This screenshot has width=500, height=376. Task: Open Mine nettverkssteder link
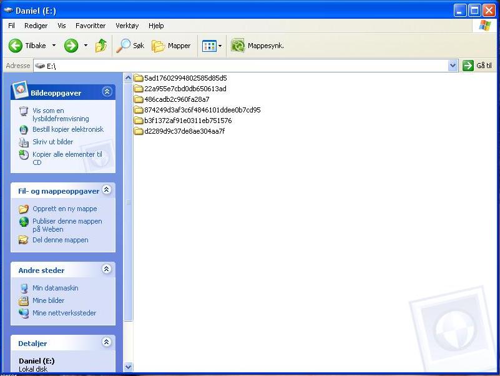(x=64, y=313)
